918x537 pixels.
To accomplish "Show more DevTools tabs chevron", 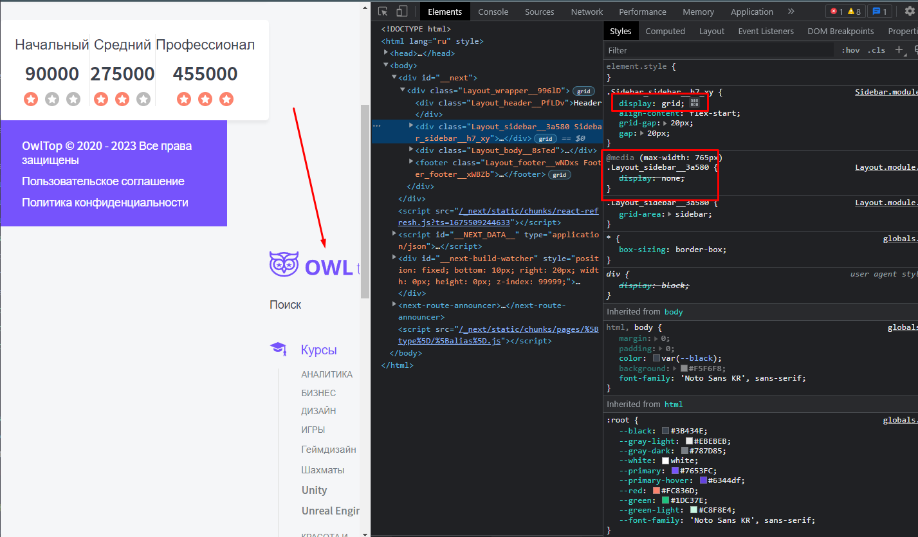I will 791,12.
